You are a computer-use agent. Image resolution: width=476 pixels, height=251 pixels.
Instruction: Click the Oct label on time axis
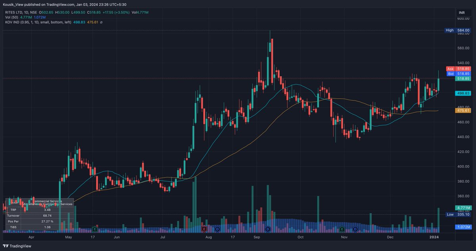[x=301, y=237]
